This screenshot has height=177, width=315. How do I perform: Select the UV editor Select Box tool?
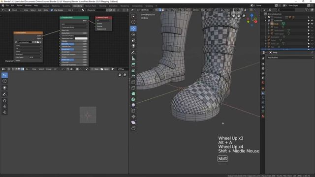point(4,75)
